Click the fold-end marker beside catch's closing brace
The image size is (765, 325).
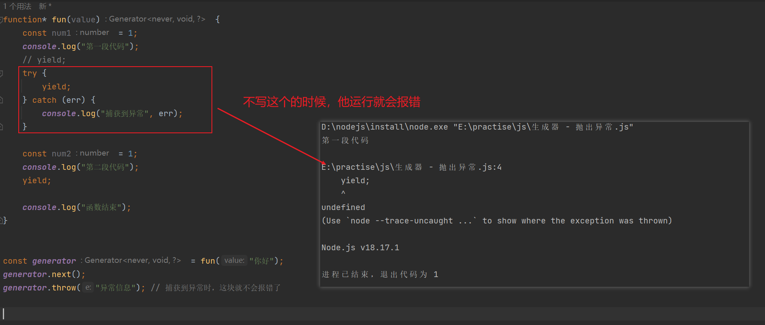coord(1,127)
